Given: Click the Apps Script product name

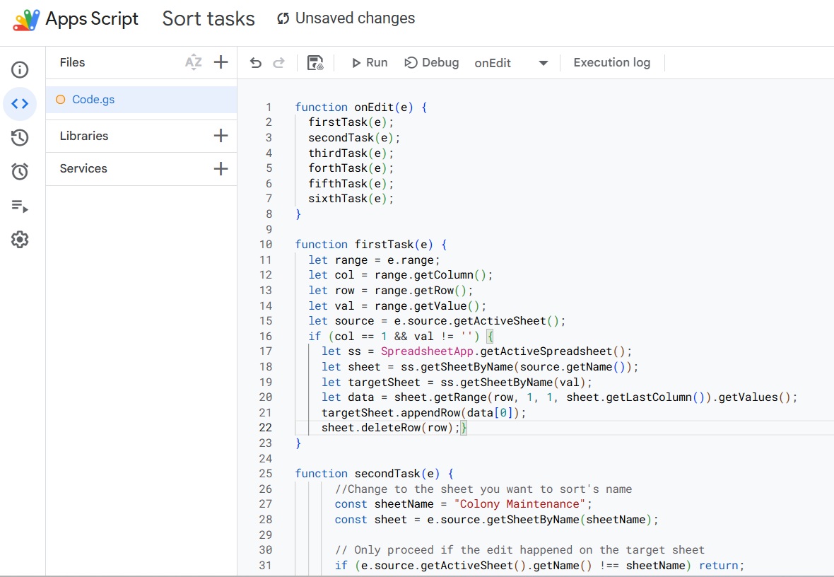Looking at the screenshot, I should click(x=92, y=18).
